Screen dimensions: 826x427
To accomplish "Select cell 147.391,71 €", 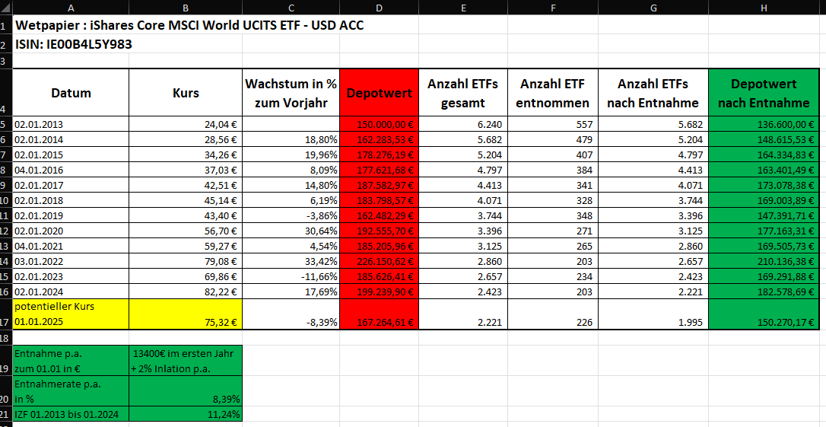I will pyautogui.click(x=764, y=216).
